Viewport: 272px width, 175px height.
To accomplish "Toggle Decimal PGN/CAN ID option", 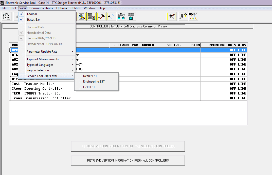I will tap(47, 38).
